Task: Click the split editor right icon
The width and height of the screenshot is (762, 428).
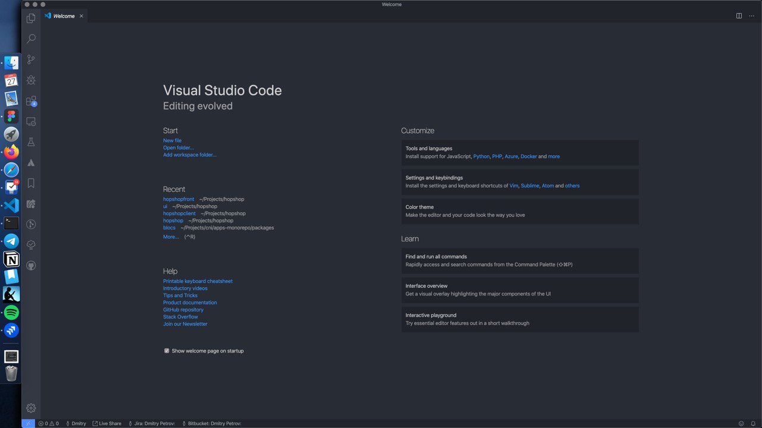Action: (x=739, y=16)
